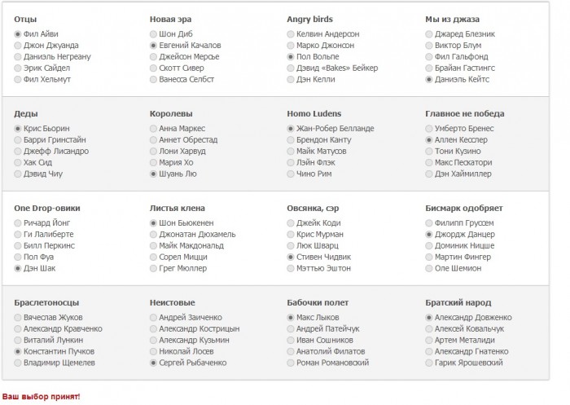Select Ги Лалиберте in One Drop-овики
This screenshot has width=570, height=405.
coord(18,235)
